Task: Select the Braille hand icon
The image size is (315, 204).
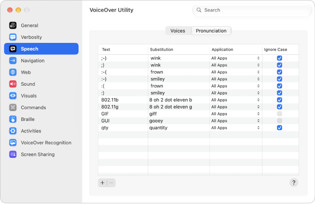Action: point(13,119)
